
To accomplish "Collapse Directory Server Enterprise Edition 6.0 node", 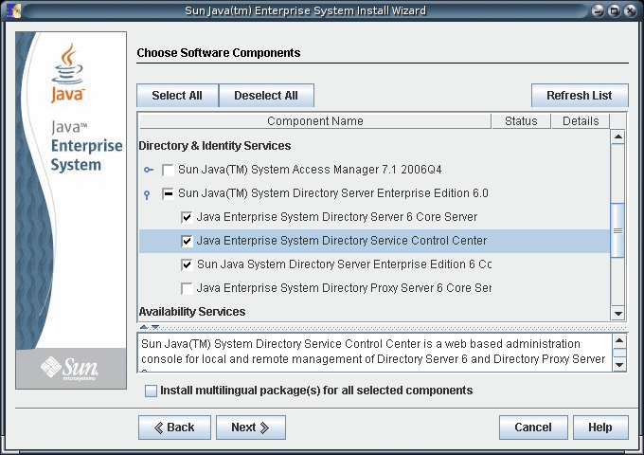I will tap(147, 194).
